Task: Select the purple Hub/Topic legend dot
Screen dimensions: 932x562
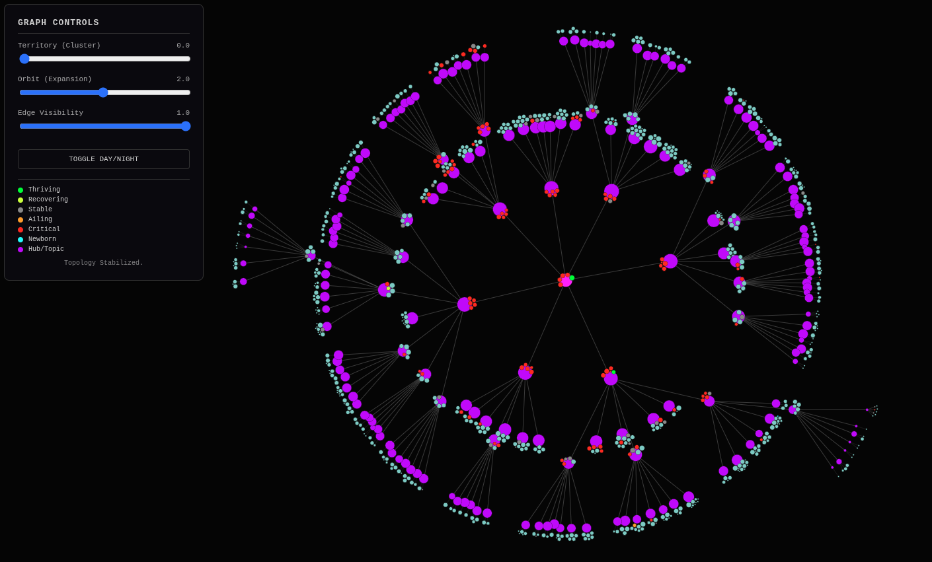Action: 20,250
